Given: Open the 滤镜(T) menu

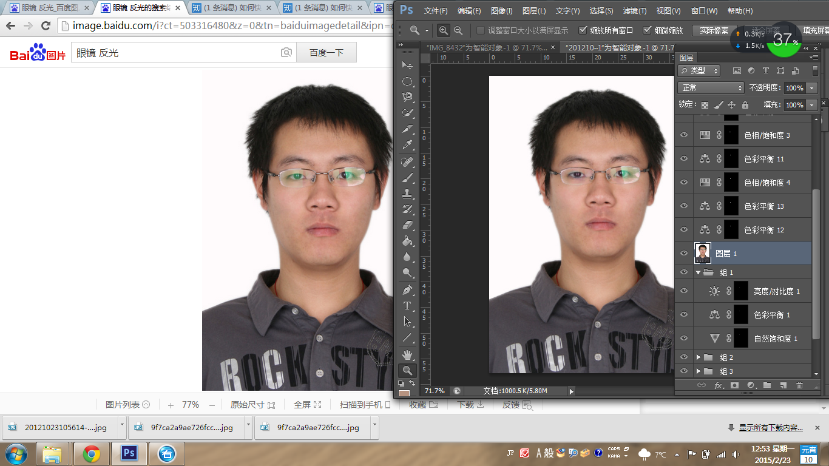Looking at the screenshot, I should [634, 11].
